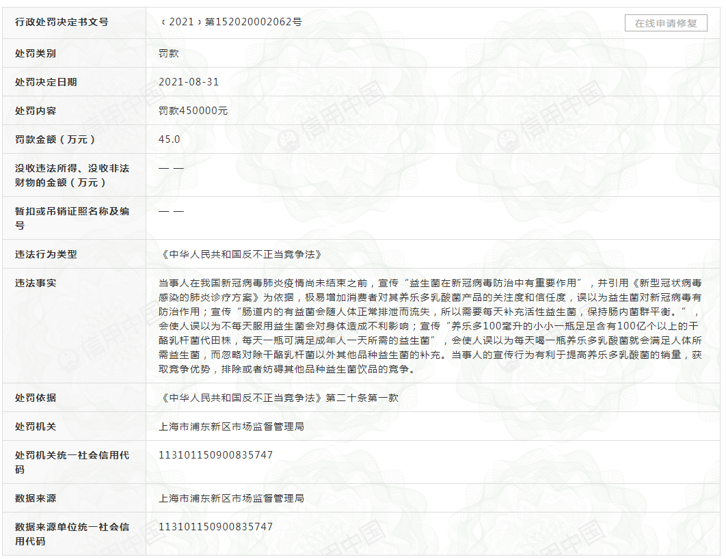Select the document number 第152020002062号
The image size is (726, 559).
click(253, 22)
